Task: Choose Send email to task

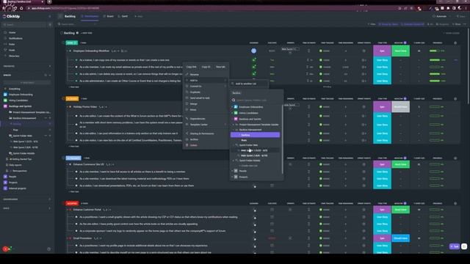Action: click(200, 98)
